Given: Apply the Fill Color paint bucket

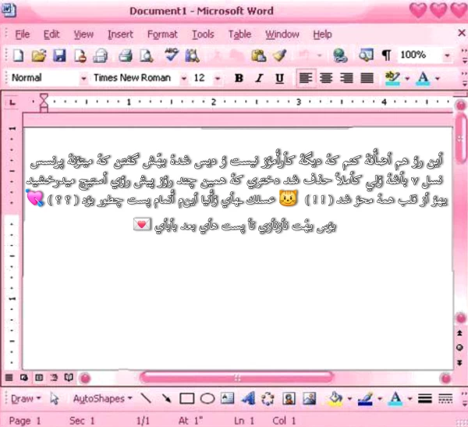Looking at the screenshot, I should (x=336, y=399).
